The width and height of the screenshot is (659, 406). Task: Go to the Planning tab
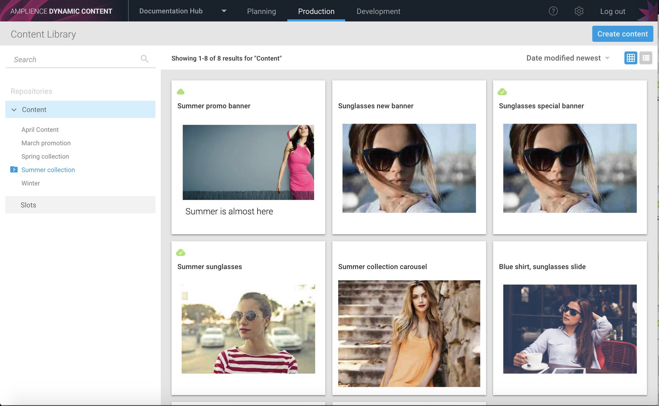[261, 11]
